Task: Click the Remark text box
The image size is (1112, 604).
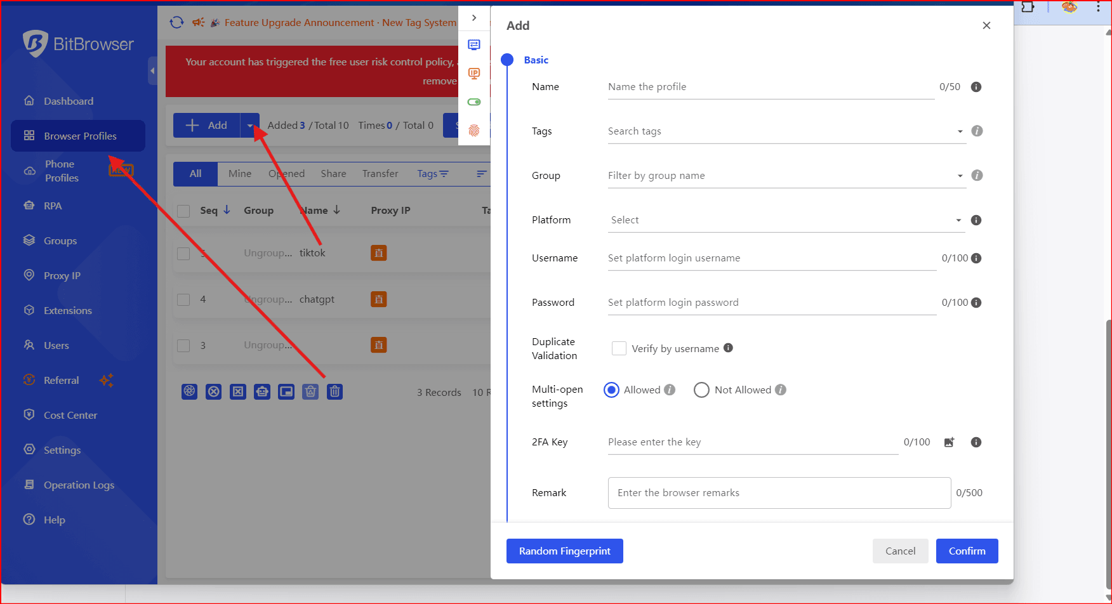Action: [779, 493]
